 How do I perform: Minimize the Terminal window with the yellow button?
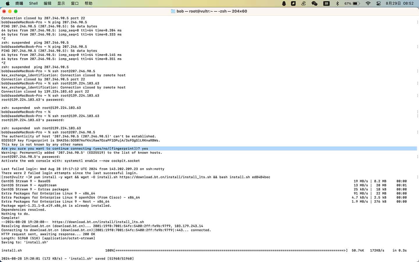tap(10, 11)
